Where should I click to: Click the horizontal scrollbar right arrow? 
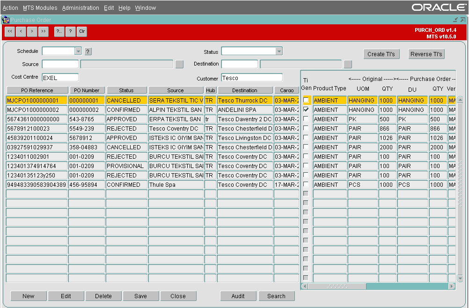[x=452, y=286]
